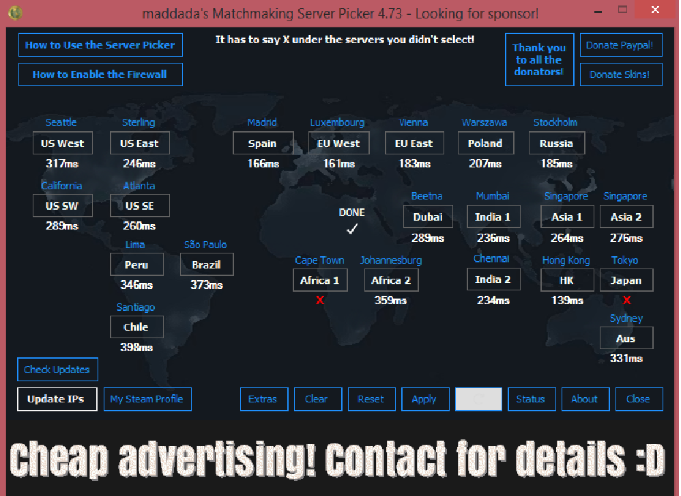
Task: Open My Steam Profile link
Action: (147, 399)
